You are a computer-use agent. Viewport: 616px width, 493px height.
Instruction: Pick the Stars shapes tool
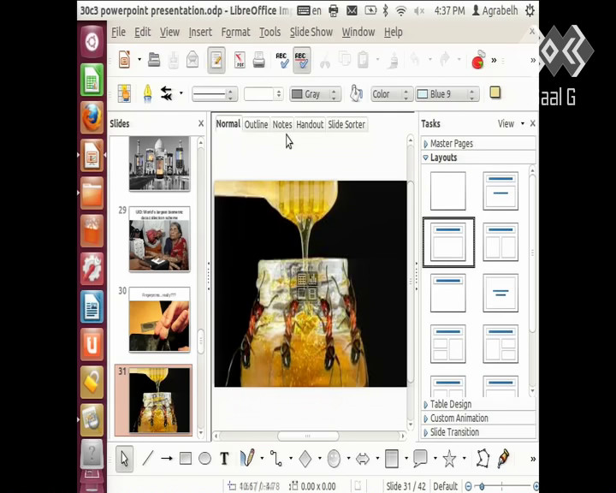click(x=449, y=459)
